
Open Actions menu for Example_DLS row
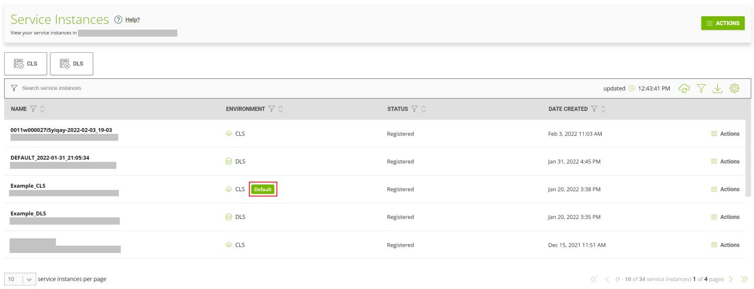coord(725,217)
